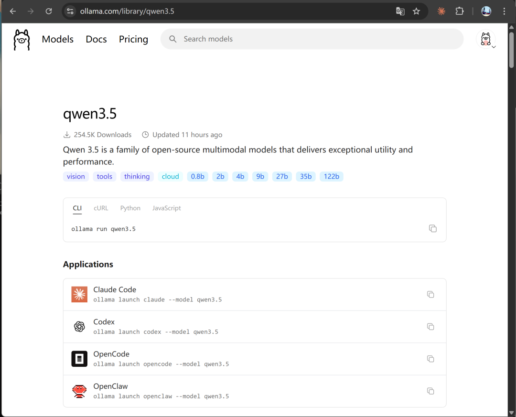The height and width of the screenshot is (417, 516).
Task: Click the scrollbar up arrow
Action: pos(511,27)
